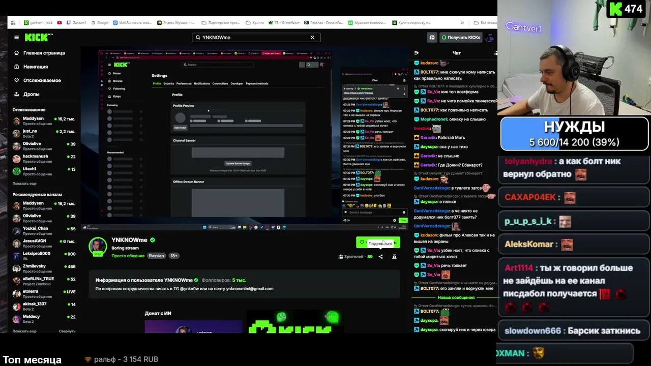Open recommended channel Meldecy
The image size is (651, 366).
click(44, 319)
